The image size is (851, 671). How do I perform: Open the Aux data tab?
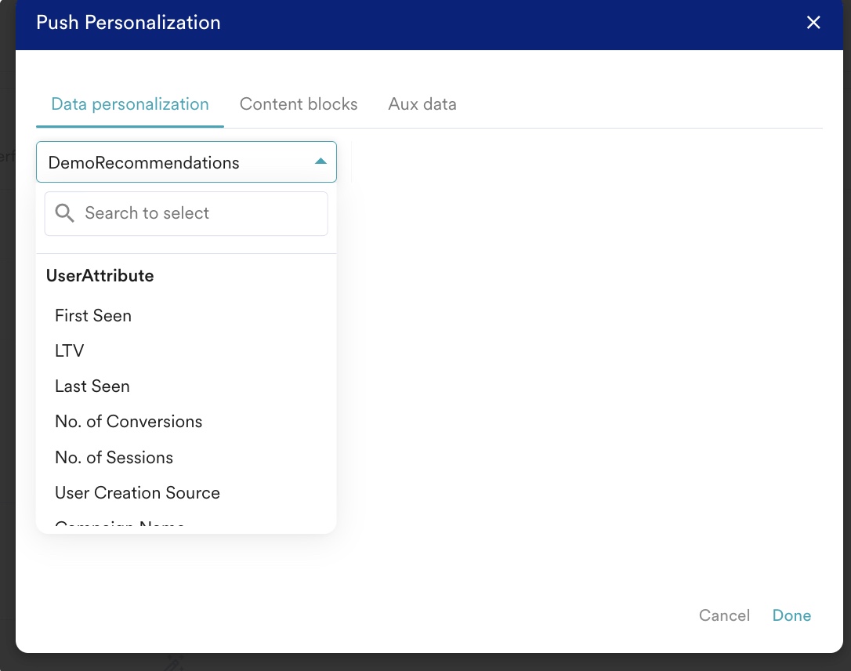(422, 103)
